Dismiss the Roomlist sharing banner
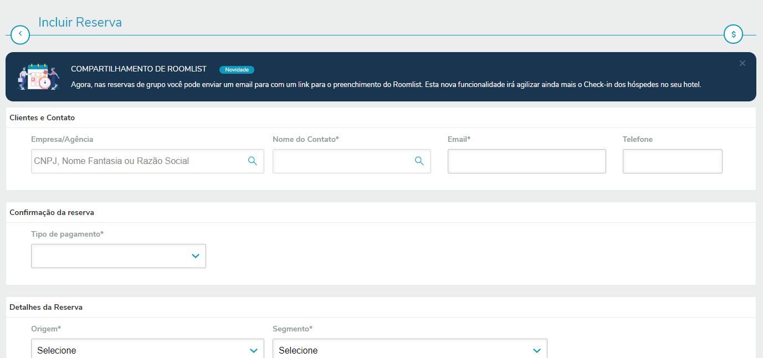This screenshot has width=763, height=358. 742,63
